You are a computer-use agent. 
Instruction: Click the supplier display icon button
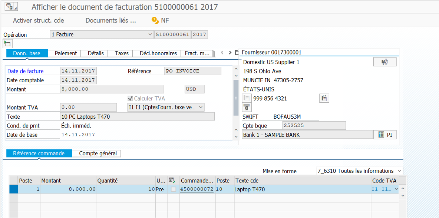[384, 62]
